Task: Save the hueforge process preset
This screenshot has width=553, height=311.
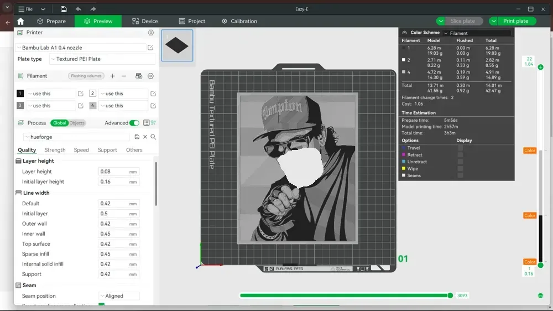Action: (137, 137)
